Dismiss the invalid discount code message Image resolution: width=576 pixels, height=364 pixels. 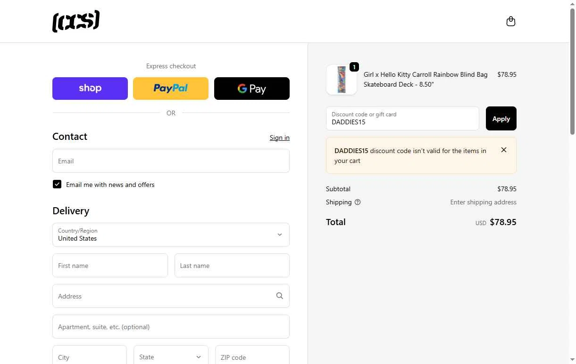(x=504, y=150)
